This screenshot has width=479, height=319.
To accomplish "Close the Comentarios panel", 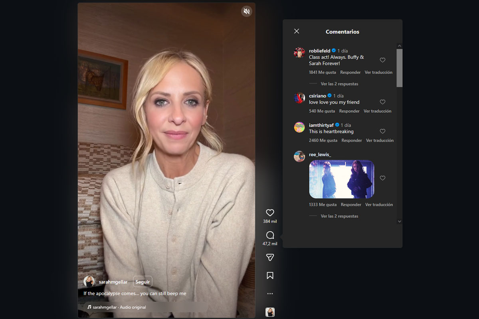I will coord(297,31).
